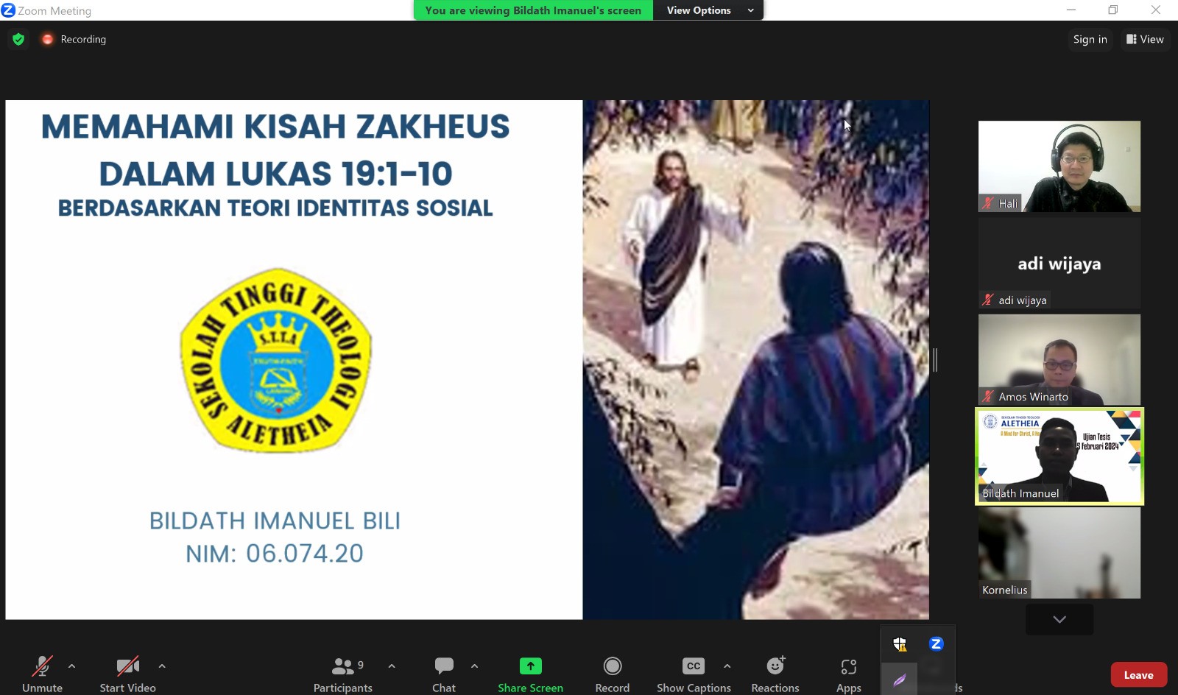Click the shared slide title 'MEMAHAMI KISAH ZAKHEUS'
The image size is (1178, 695).
275,127
